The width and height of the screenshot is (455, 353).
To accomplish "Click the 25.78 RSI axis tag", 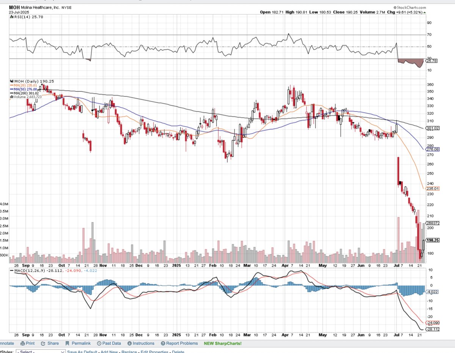I will click(432, 60).
